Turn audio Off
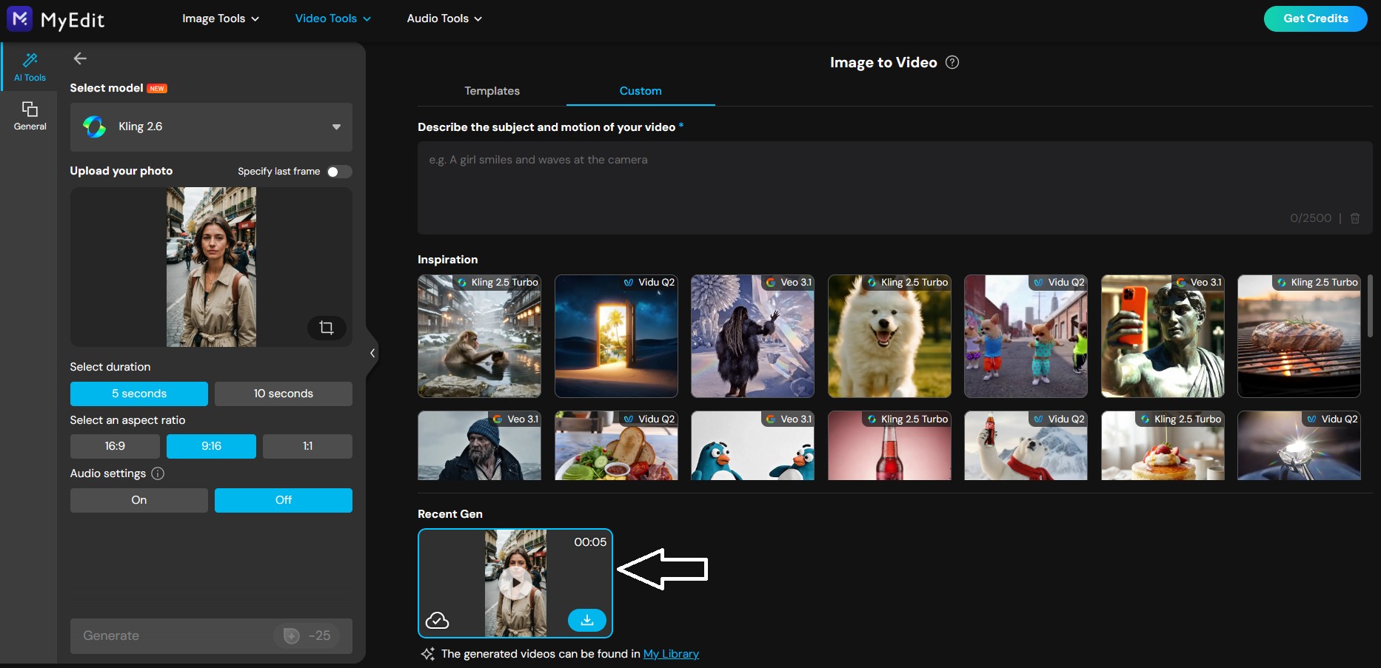 pyautogui.click(x=284, y=500)
